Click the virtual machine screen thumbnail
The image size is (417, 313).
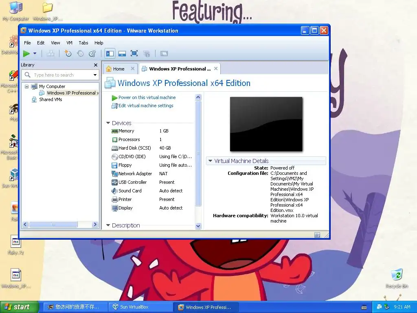tap(266, 124)
